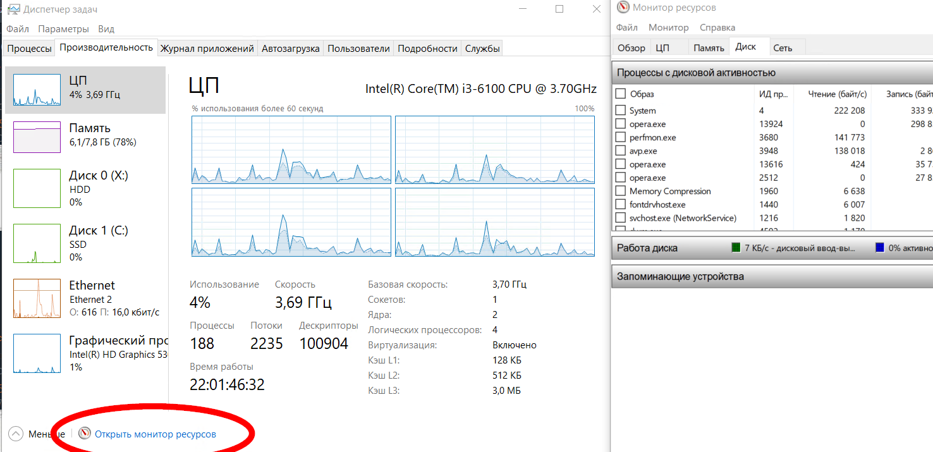Select the Производительность tab
The height and width of the screenshot is (452, 933).
(106, 47)
